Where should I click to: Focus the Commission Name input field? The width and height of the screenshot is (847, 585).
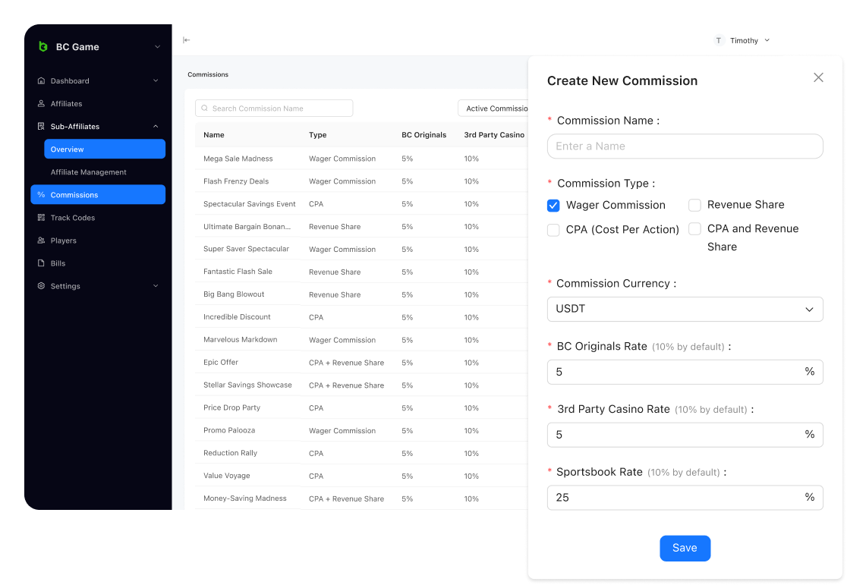click(x=685, y=146)
